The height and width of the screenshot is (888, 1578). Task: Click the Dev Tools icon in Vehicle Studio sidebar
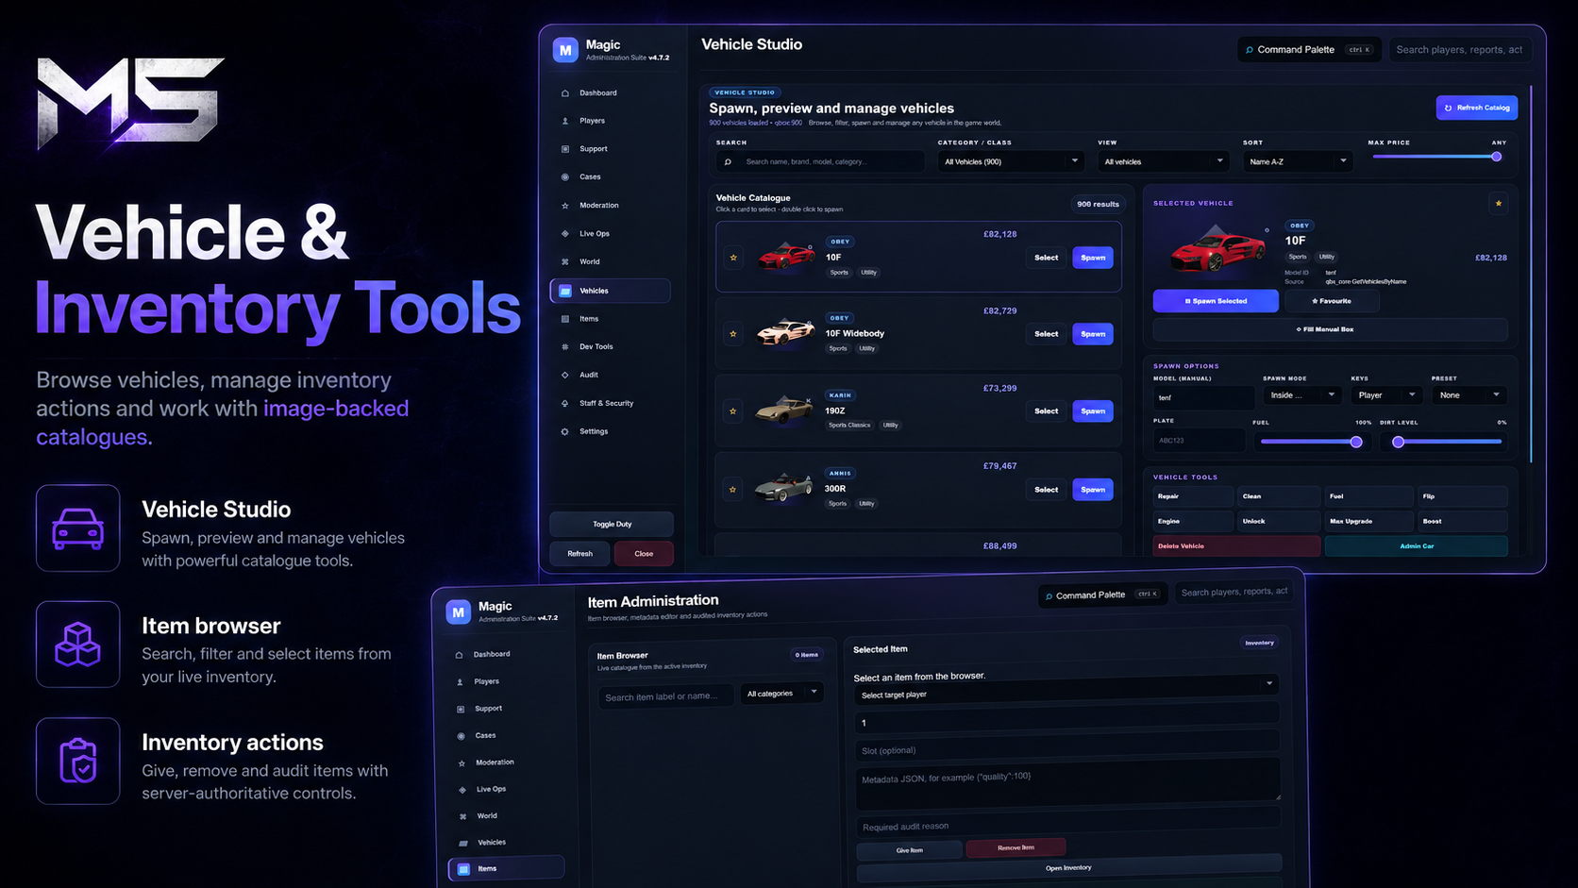565,346
